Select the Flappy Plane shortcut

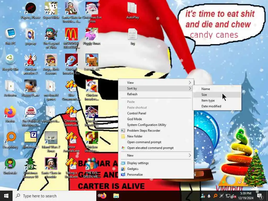point(31,88)
